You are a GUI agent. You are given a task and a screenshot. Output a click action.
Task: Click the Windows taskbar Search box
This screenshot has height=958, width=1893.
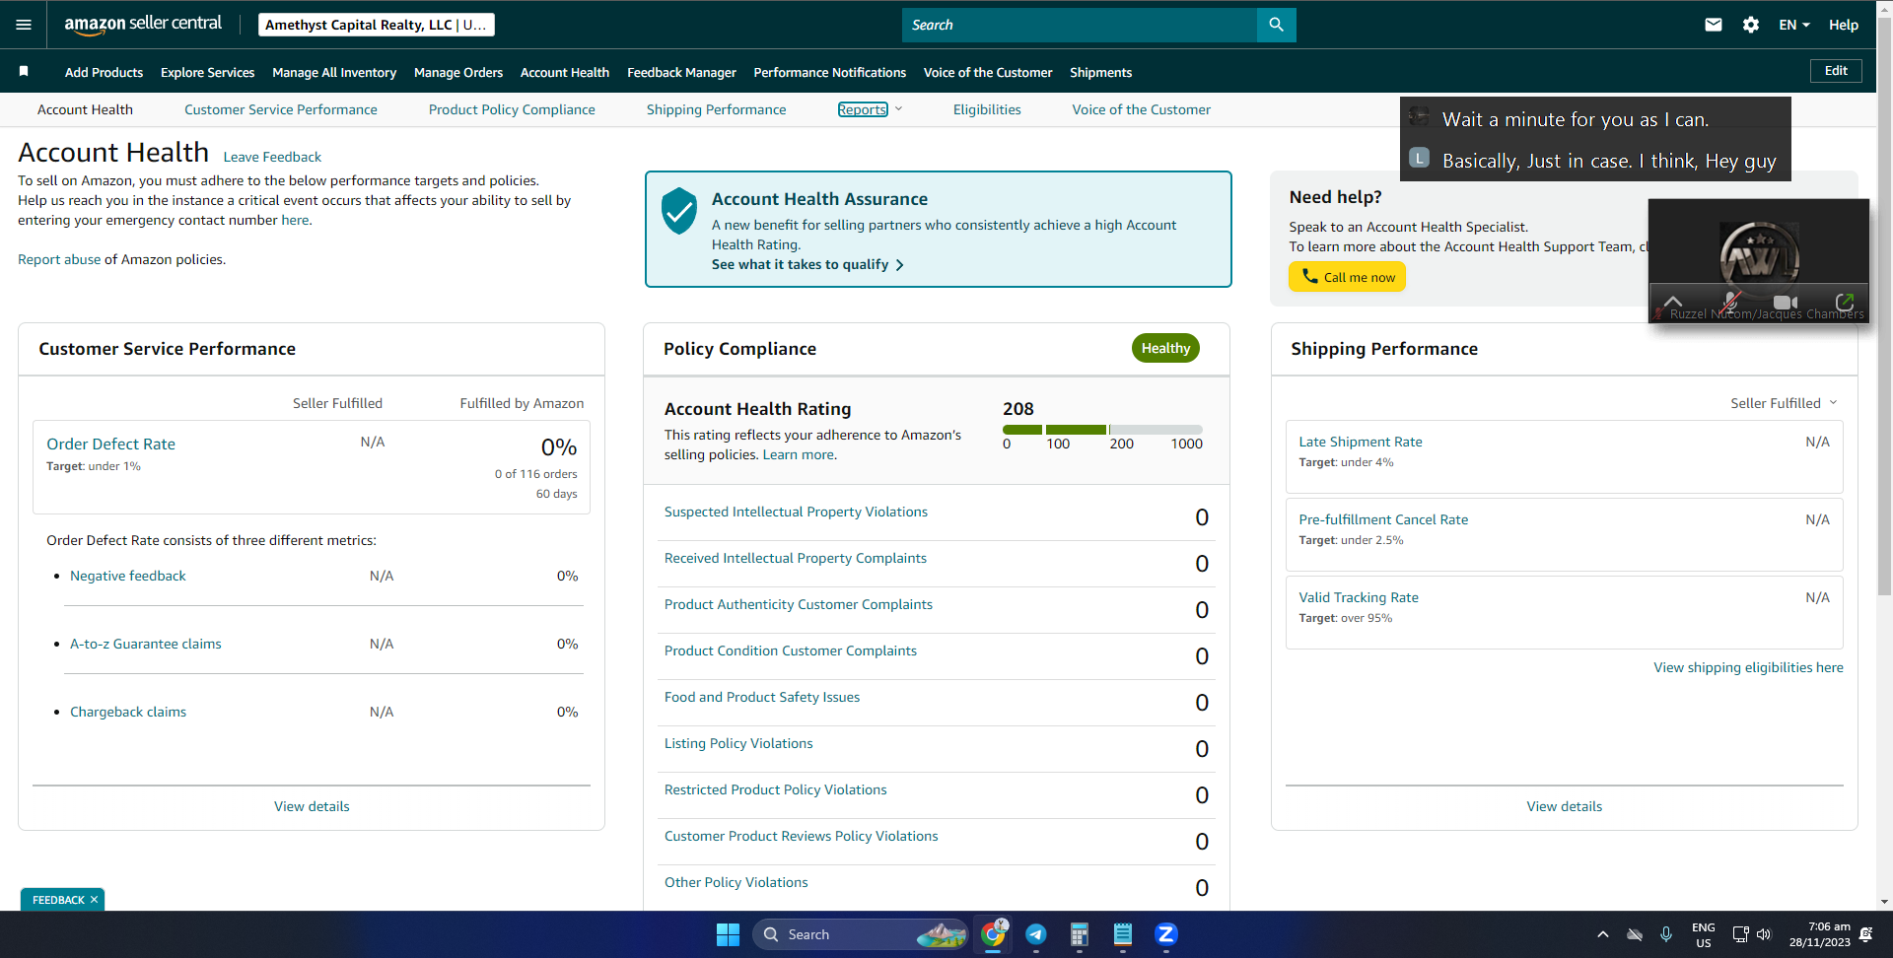[x=861, y=934]
